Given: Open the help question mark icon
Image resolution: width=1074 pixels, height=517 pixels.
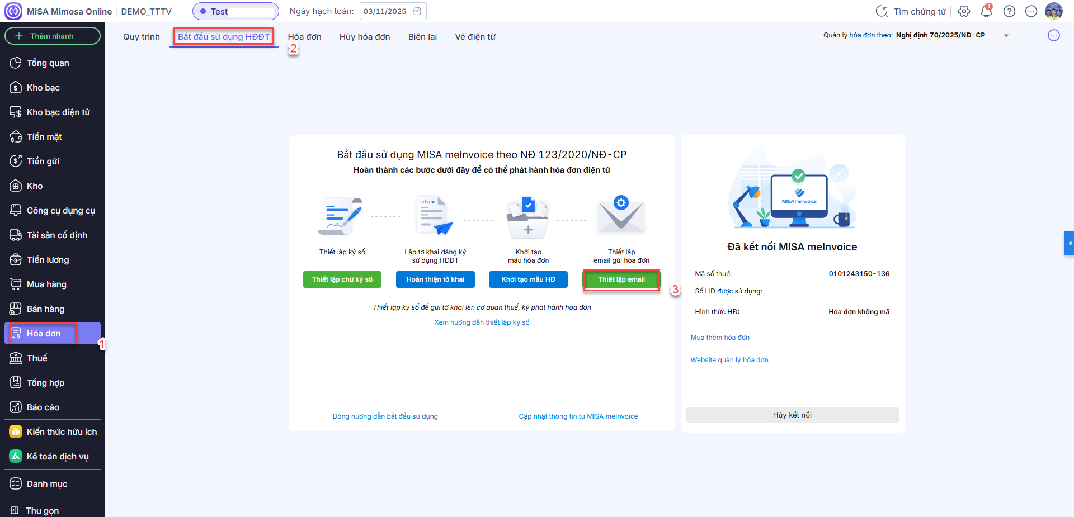Looking at the screenshot, I should click(x=1009, y=11).
